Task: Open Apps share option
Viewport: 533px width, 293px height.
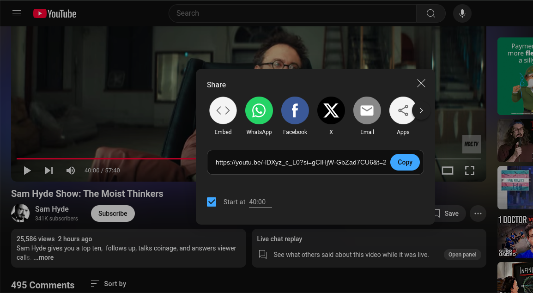Action: click(403, 116)
